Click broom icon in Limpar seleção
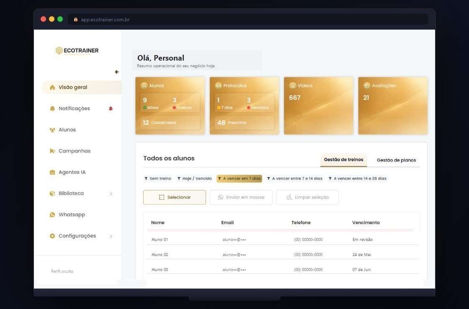This screenshot has height=309, width=469. (289, 197)
